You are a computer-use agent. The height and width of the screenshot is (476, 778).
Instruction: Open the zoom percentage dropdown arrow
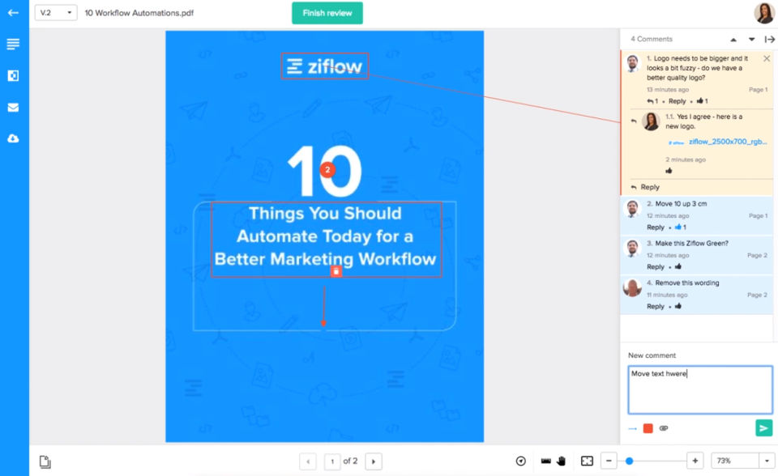point(767,461)
